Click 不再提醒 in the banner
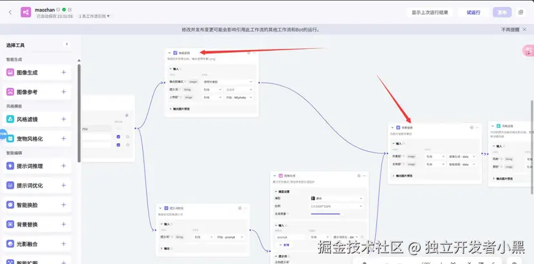Image resolution: width=534 pixels, height=264 pixels. click(x=510, y=30)
